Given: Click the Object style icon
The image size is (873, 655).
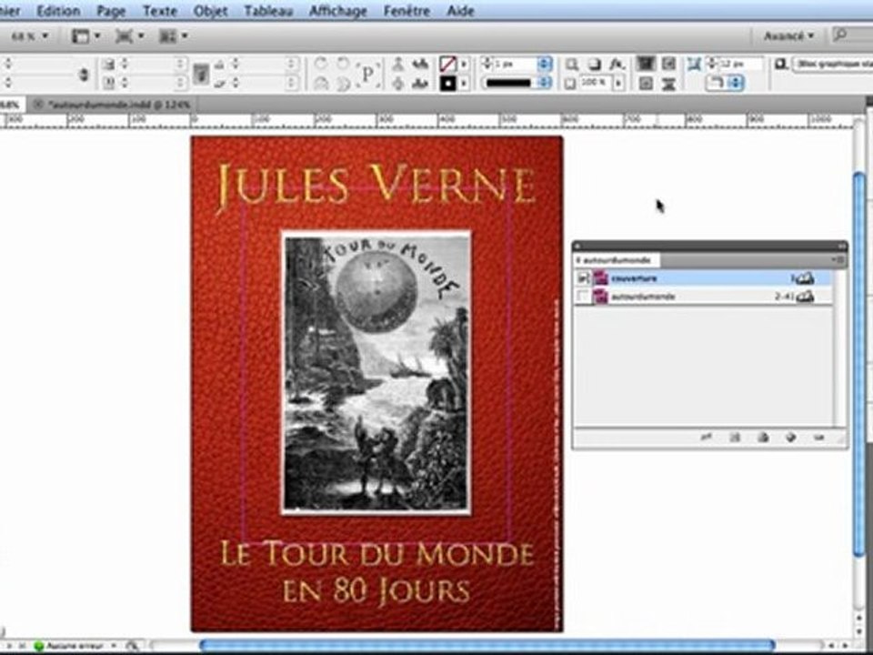Looking at the screenshot, I should (x=780, y=65).
